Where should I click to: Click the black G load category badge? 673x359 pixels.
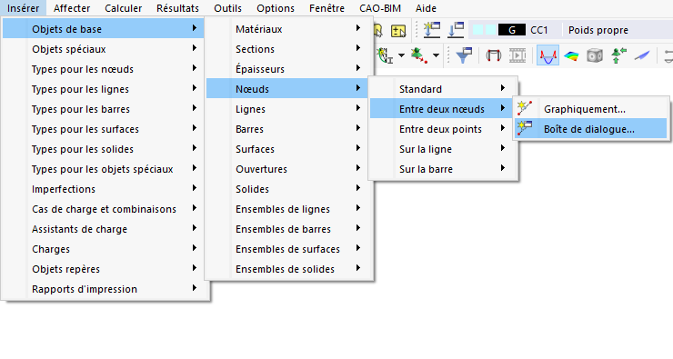pyautogui.click(x=512, y=30)
